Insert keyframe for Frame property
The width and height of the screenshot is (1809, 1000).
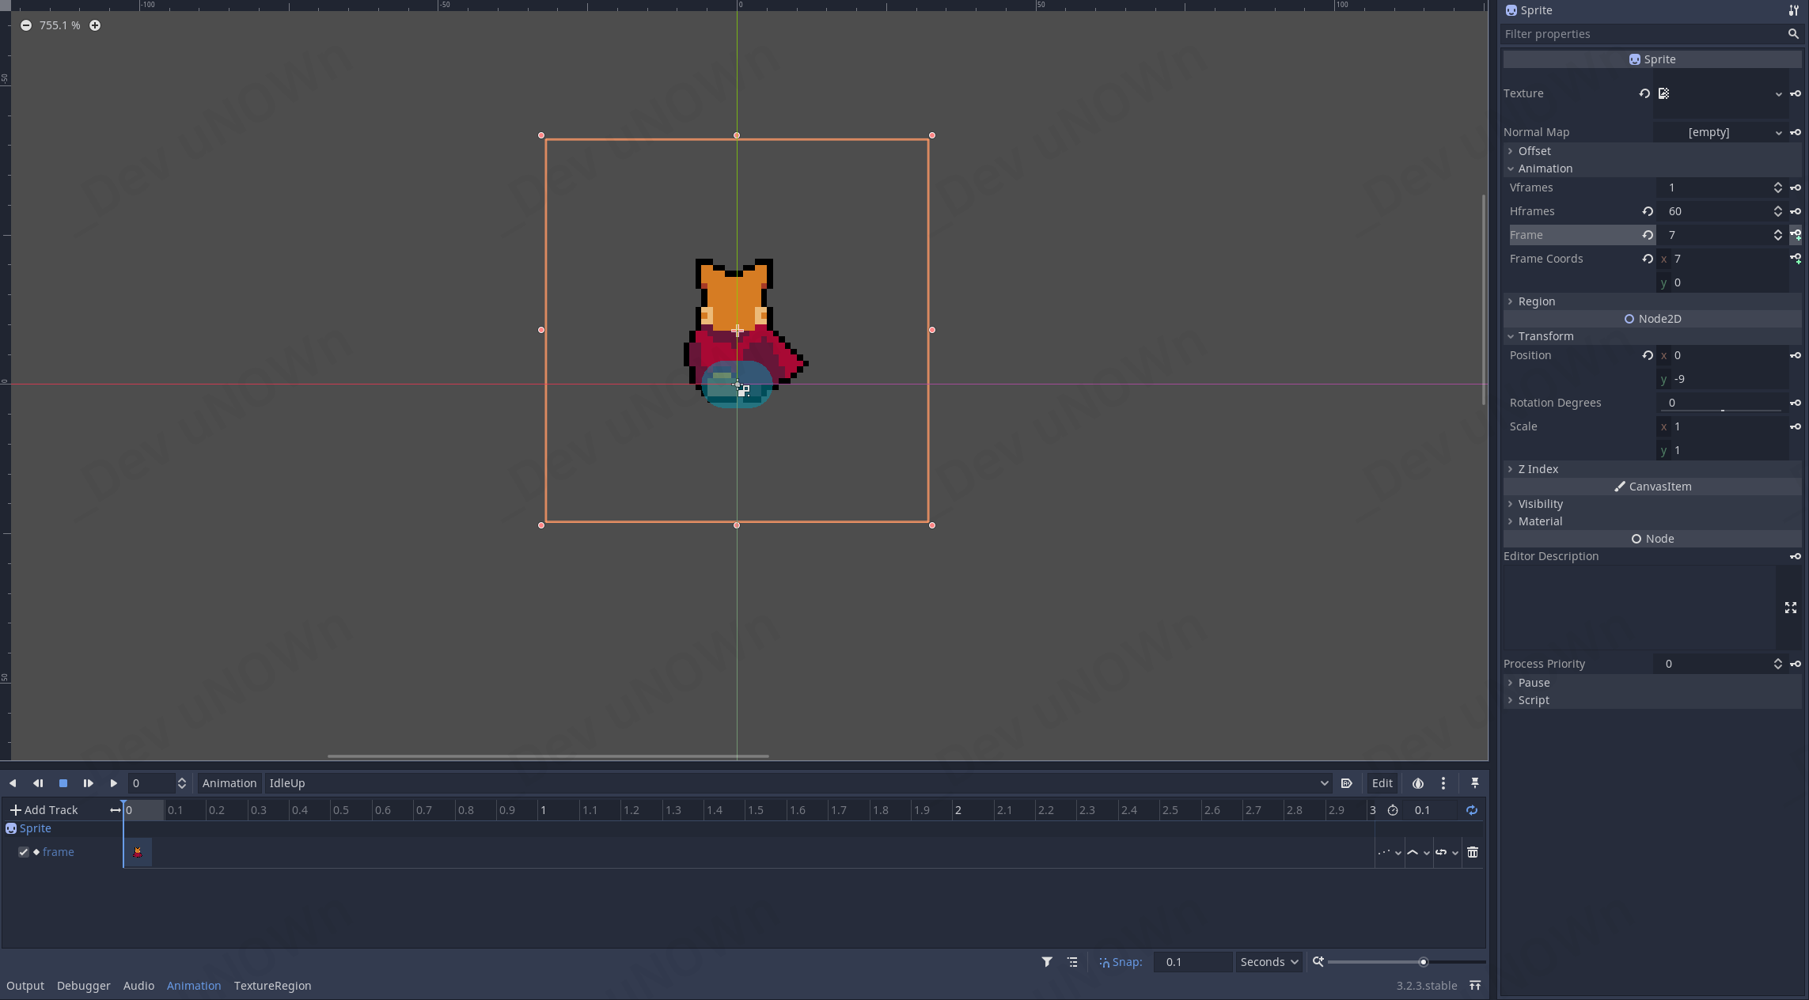pos(1796,235)
